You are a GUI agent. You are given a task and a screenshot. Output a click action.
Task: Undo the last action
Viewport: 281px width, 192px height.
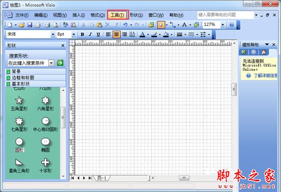point(125,25)
